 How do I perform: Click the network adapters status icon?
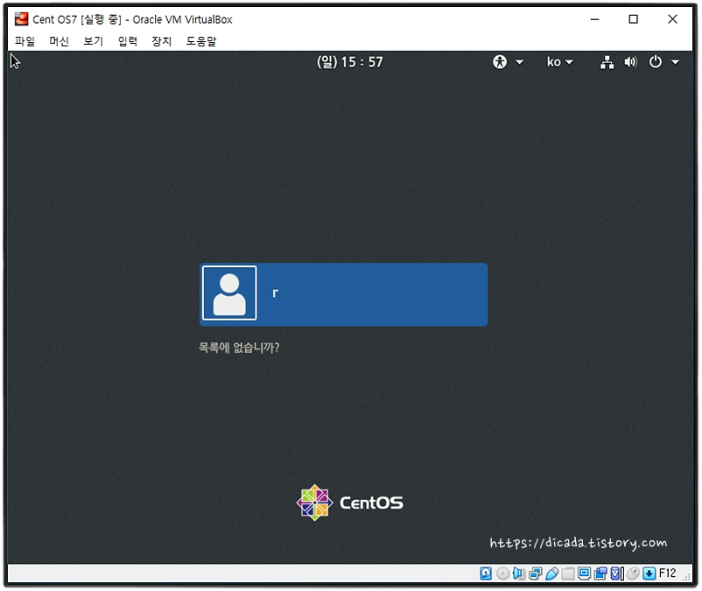[535, 573]
